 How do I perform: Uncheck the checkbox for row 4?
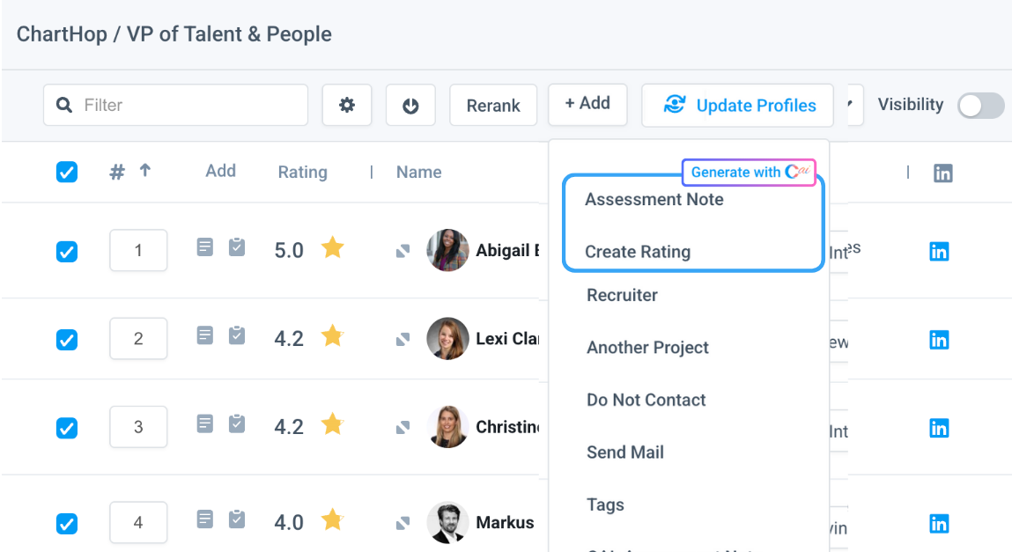click(x=66, y=524)
